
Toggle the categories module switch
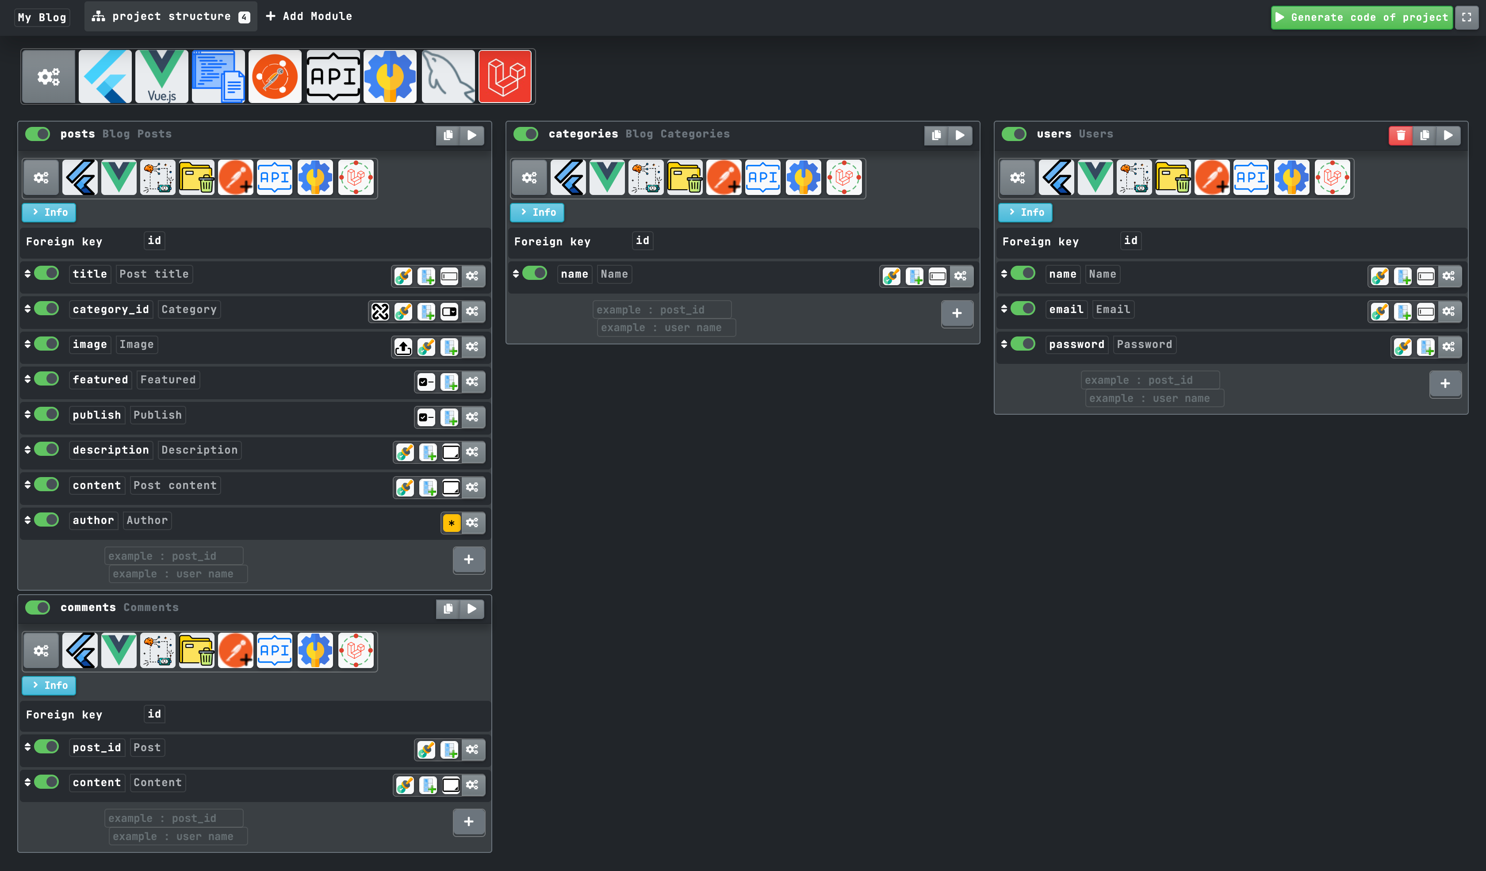[x=526, y=134]
